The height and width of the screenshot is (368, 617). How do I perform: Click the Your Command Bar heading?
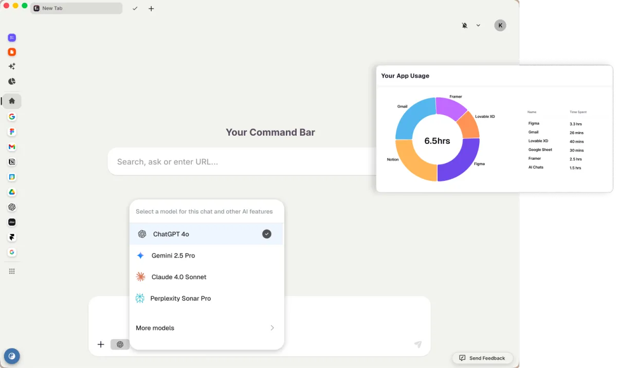pyautogui.click(x=270, y=132)
